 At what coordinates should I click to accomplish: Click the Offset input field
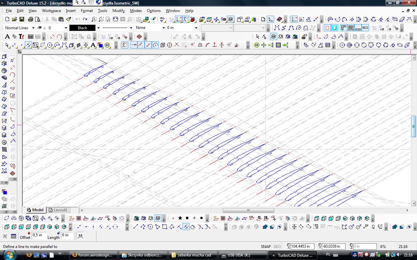click(x=39, y=235)
